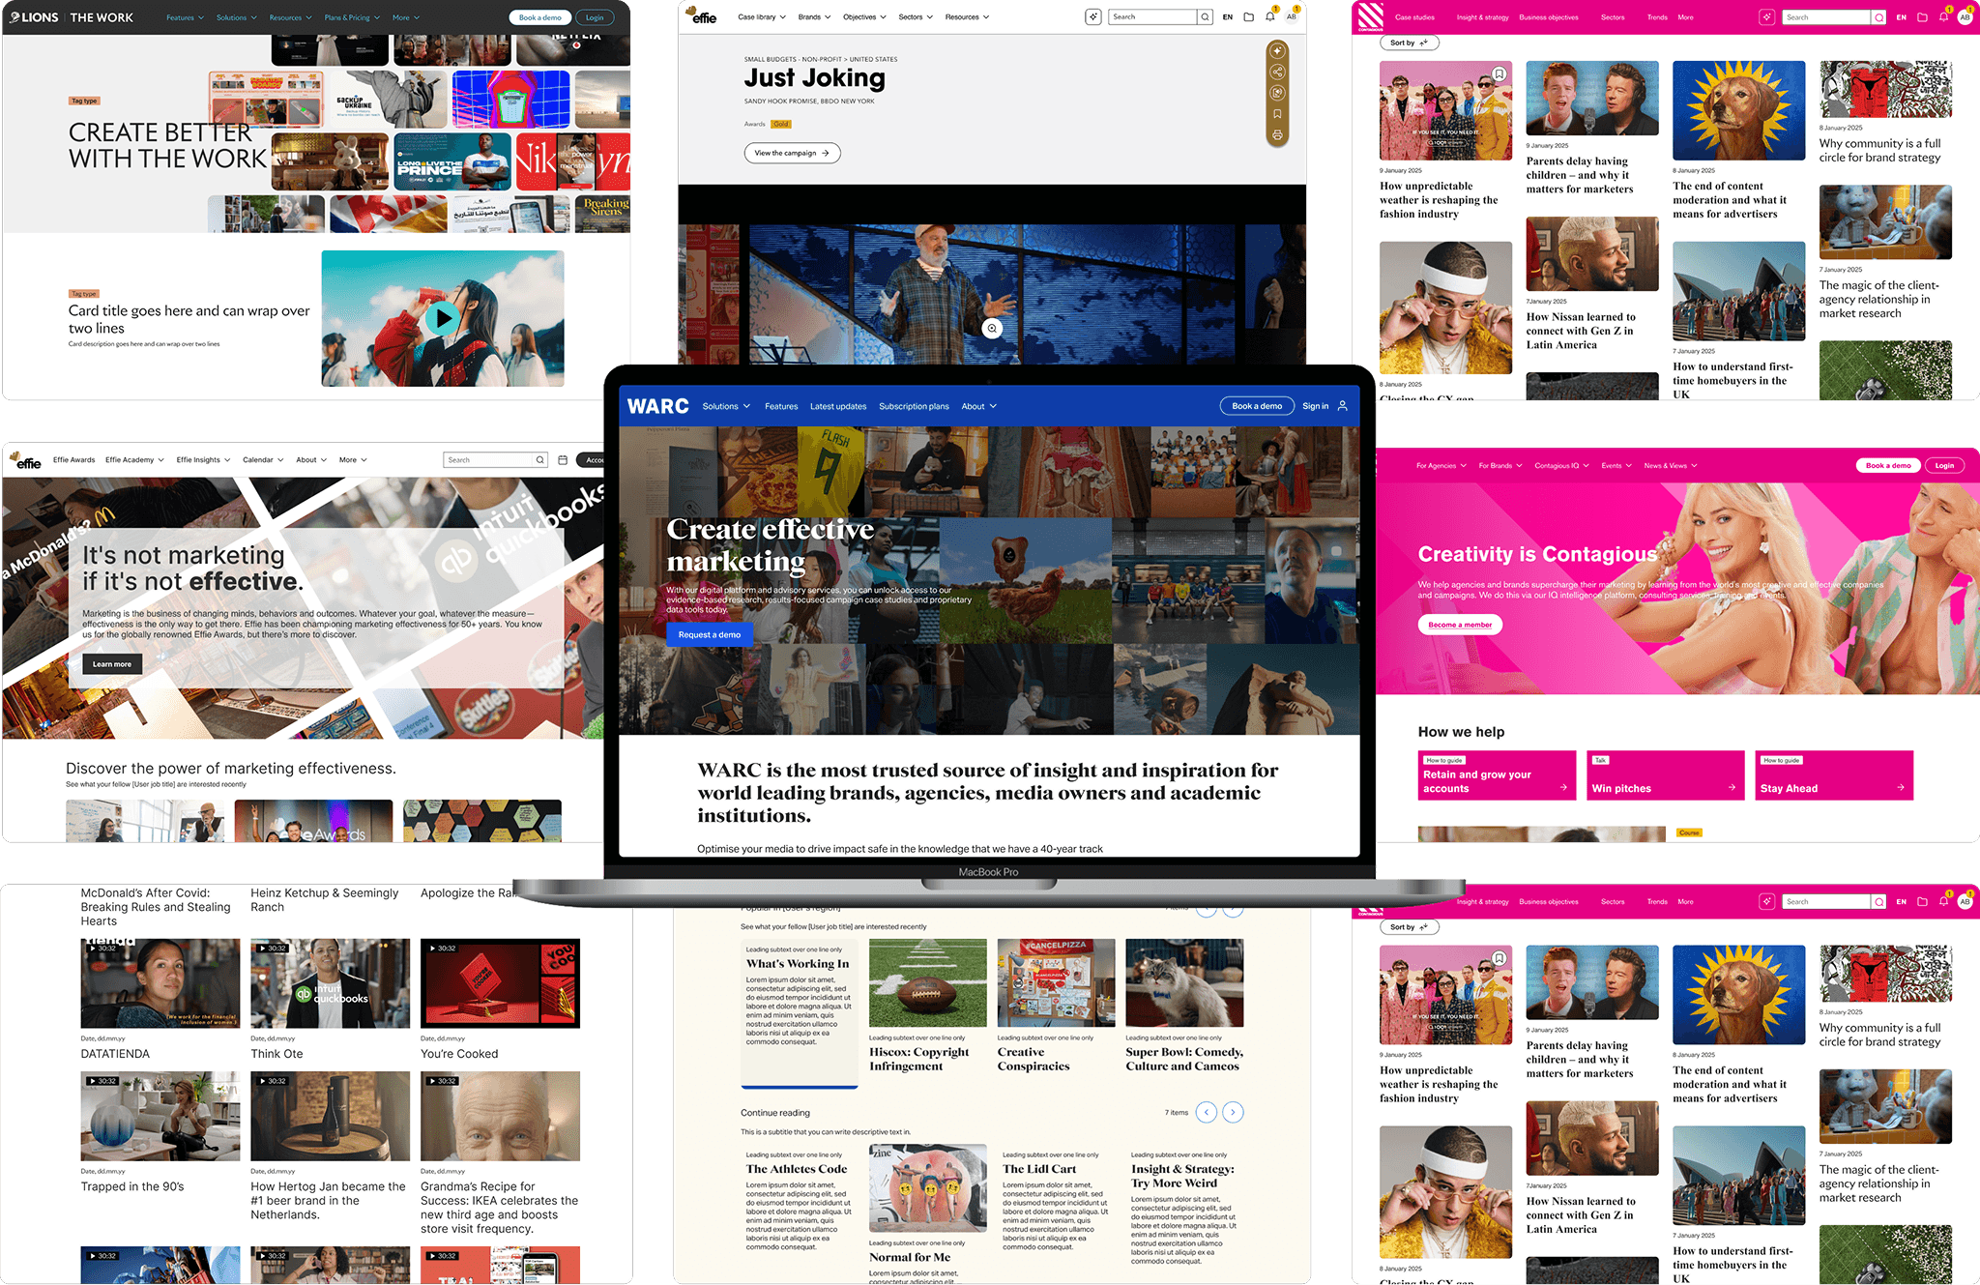Click the View the campaign button

pos(792,153)
